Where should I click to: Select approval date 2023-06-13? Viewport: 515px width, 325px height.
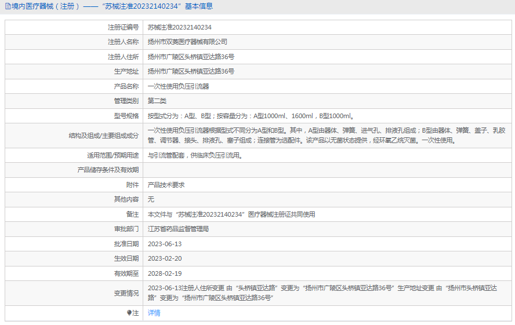pos(165,244)
